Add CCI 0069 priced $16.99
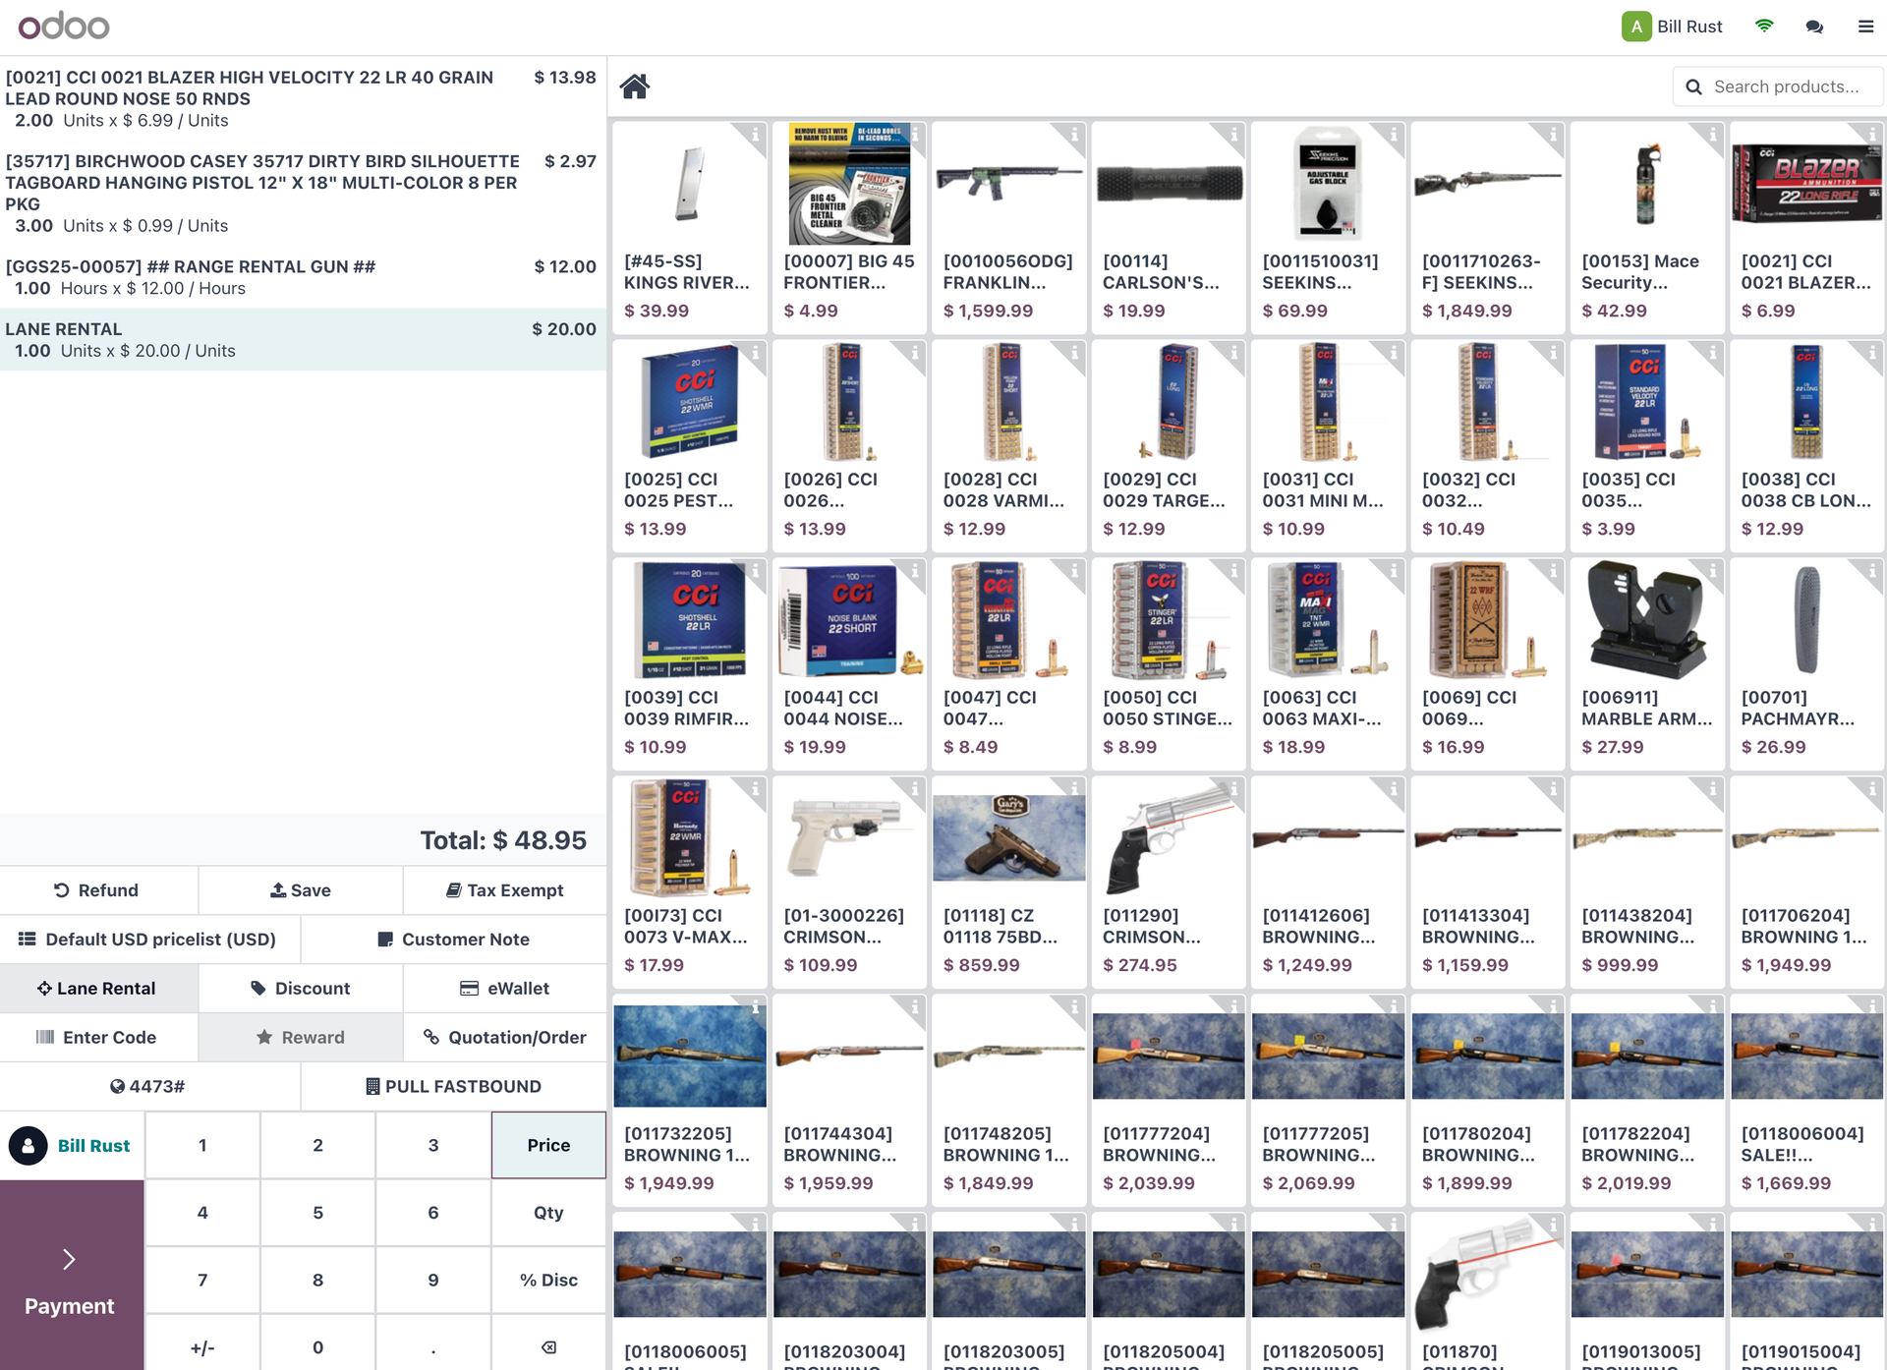1887x1370 pixels. 1488,664
